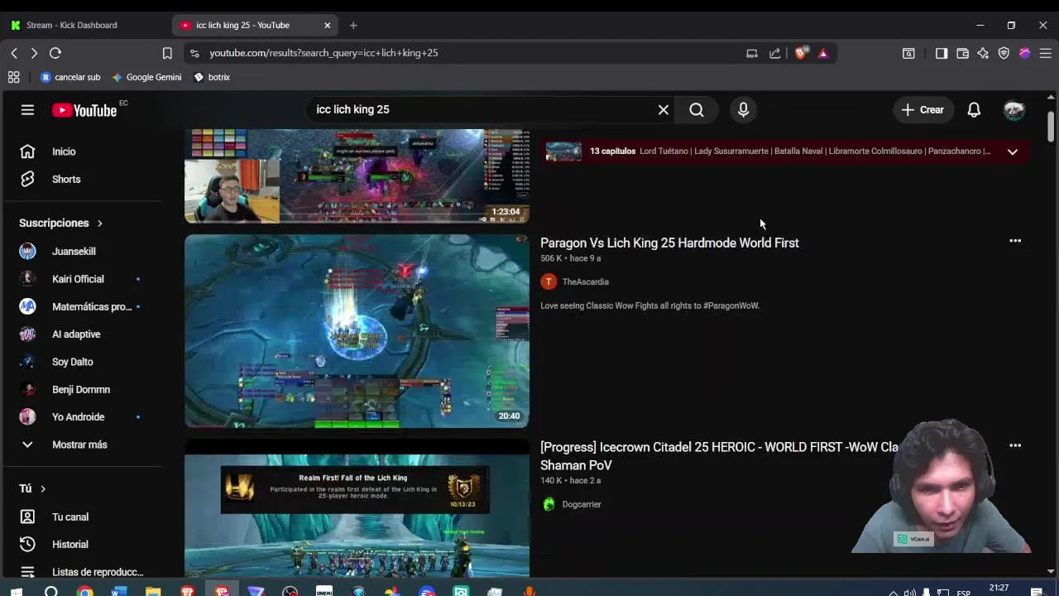This screenshot has height=596, width=1059.
Task: Install app via screen-arrow icon
Action: tap(752, 53)
